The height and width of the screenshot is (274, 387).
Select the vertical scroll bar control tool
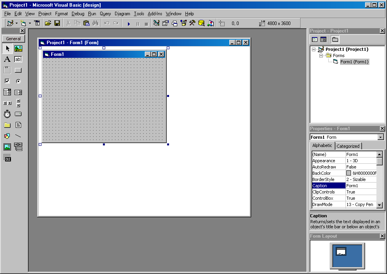point(18,103)
